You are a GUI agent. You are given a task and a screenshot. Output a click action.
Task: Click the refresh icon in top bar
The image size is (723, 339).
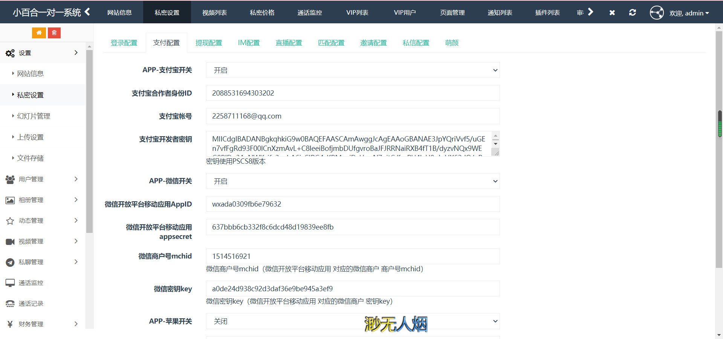[x=632, y=12]
